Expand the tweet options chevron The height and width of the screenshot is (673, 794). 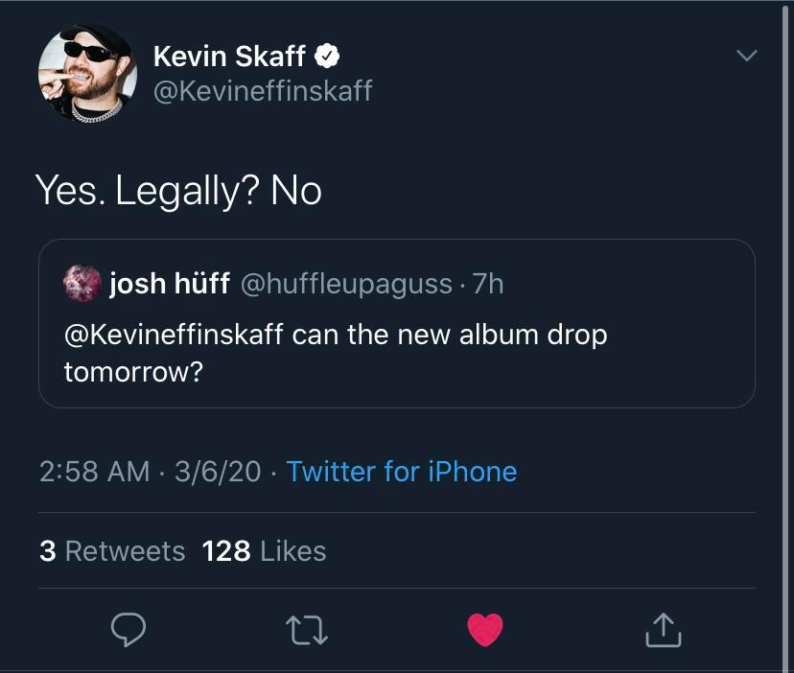(745, 56)
